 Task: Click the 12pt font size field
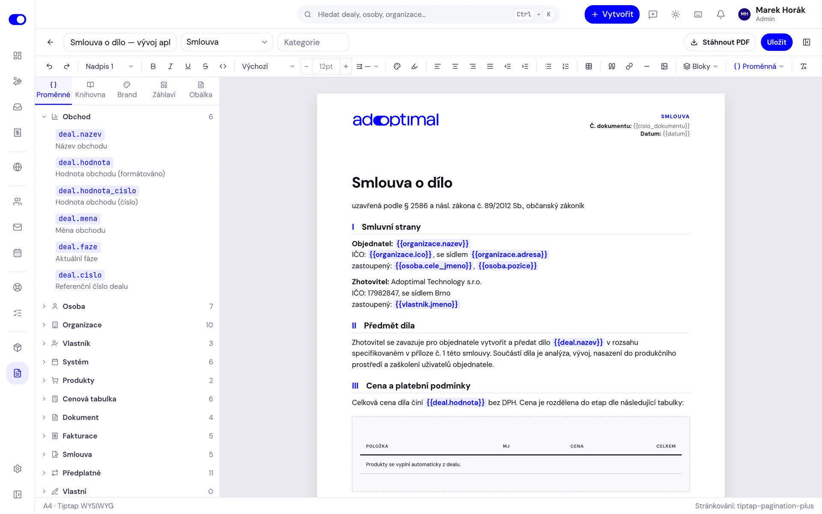(326, 66)
